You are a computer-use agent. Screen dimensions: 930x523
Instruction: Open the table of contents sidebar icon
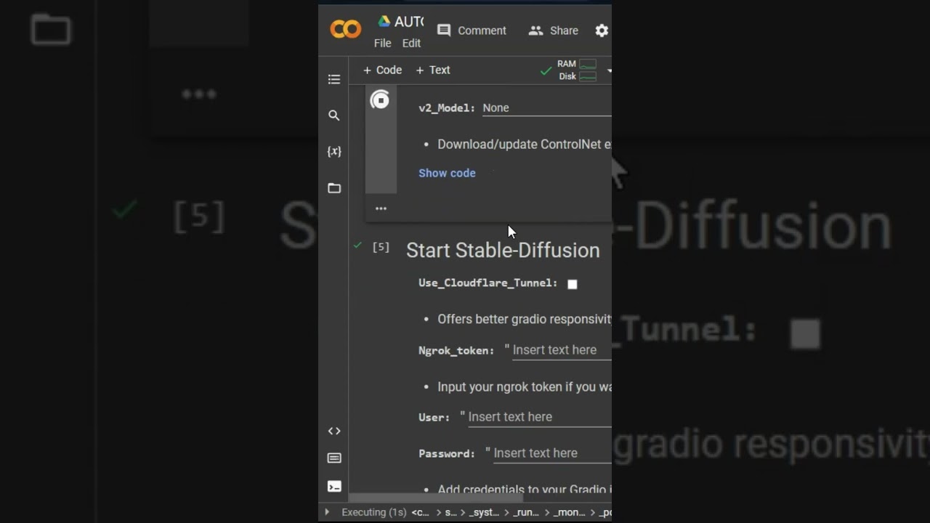click(334, 79)
